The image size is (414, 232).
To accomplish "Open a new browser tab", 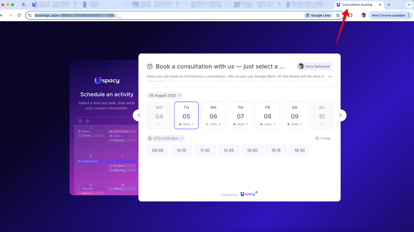I will (389, 5).
